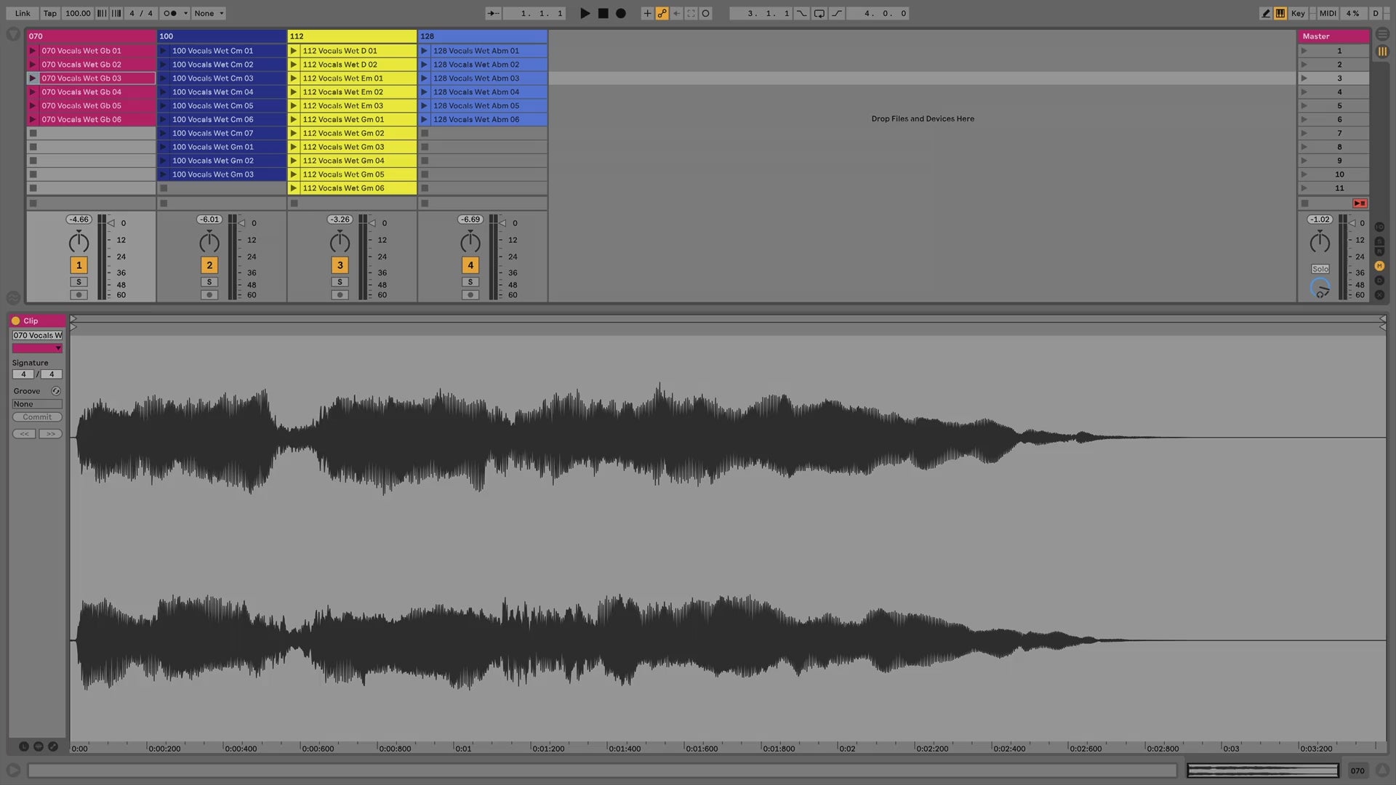
Task: Select the Session View icon
Action: [1382, 52]
